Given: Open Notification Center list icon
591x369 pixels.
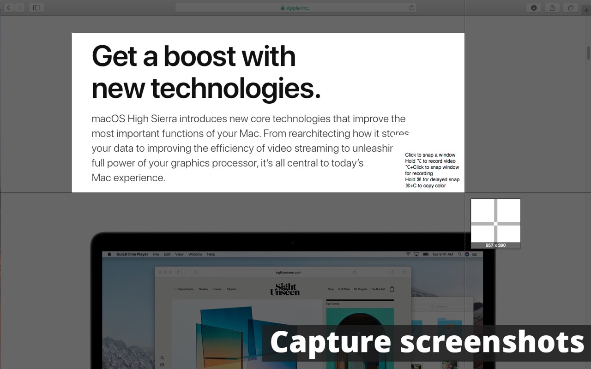Looking at the screenshot, I should [x=474, y=254].
